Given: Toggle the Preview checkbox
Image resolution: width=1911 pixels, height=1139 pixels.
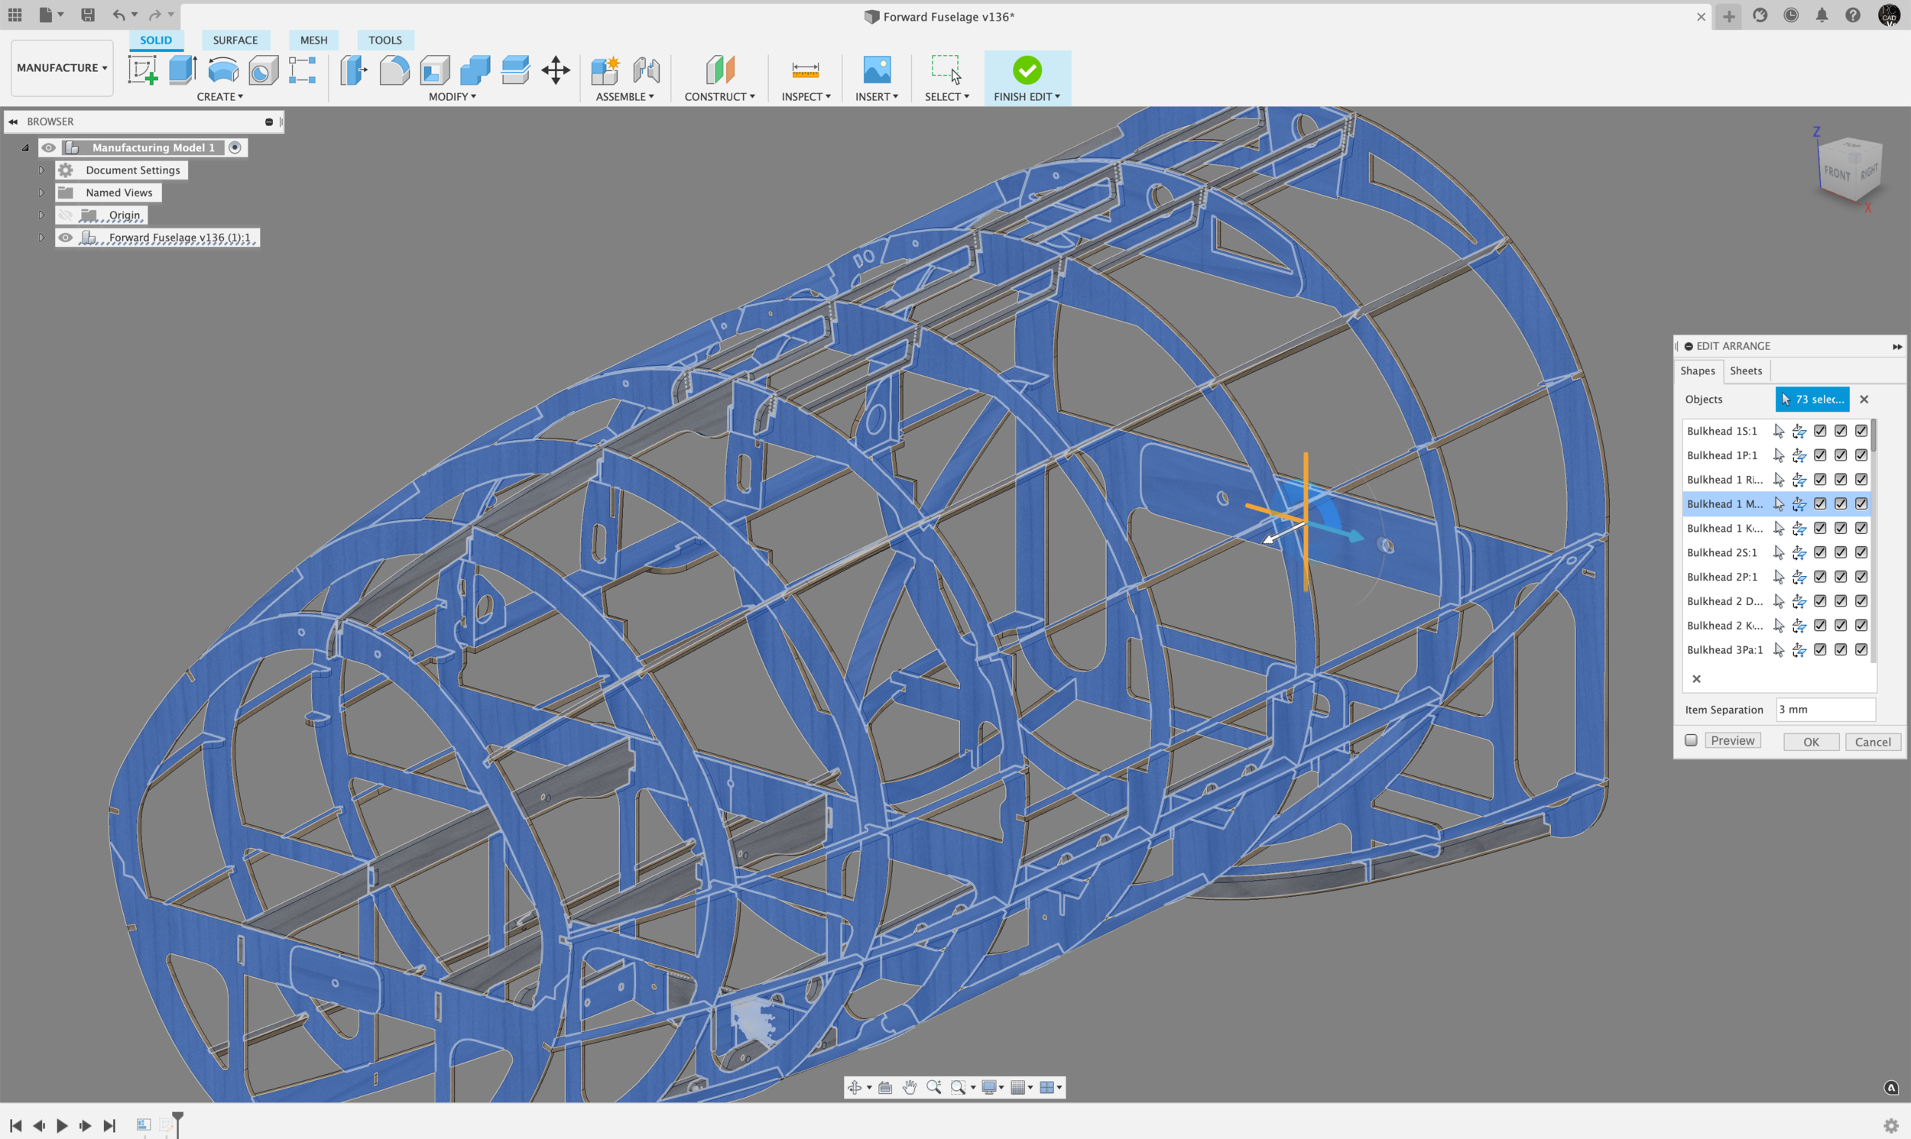Looking at the screenshot, I should [1691, 740].
